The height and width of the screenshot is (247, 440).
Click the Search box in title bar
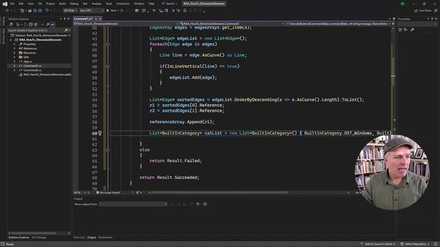click(169, 3)
